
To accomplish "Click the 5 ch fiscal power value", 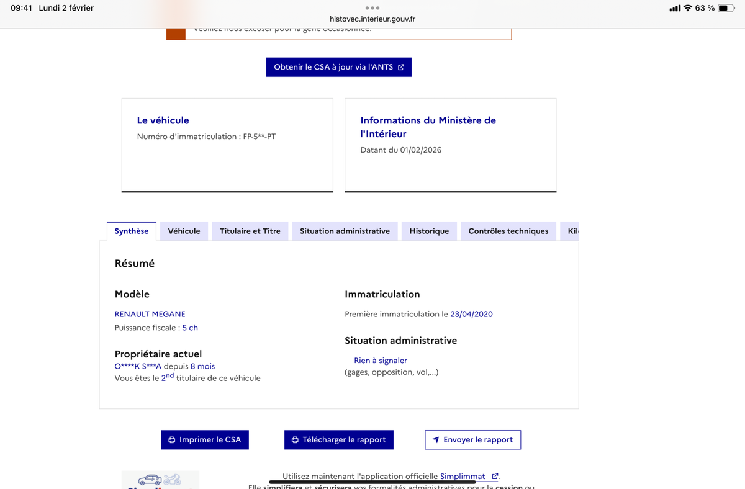I will click(190, 328).
